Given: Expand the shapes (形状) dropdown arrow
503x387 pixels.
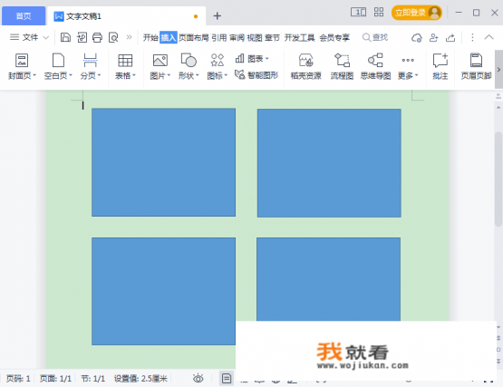Looking at the screenshot, I should (x=198, y=76).
